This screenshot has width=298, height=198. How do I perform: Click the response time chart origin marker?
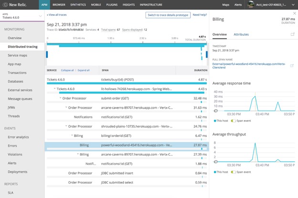pyautogui.click(x=216, y=111)
